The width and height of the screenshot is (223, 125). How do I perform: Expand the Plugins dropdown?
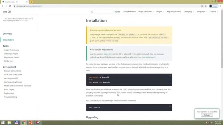click(x=160, y=11)
